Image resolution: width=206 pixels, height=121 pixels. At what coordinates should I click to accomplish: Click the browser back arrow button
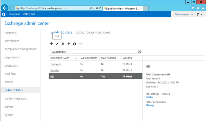click(5, 8)
